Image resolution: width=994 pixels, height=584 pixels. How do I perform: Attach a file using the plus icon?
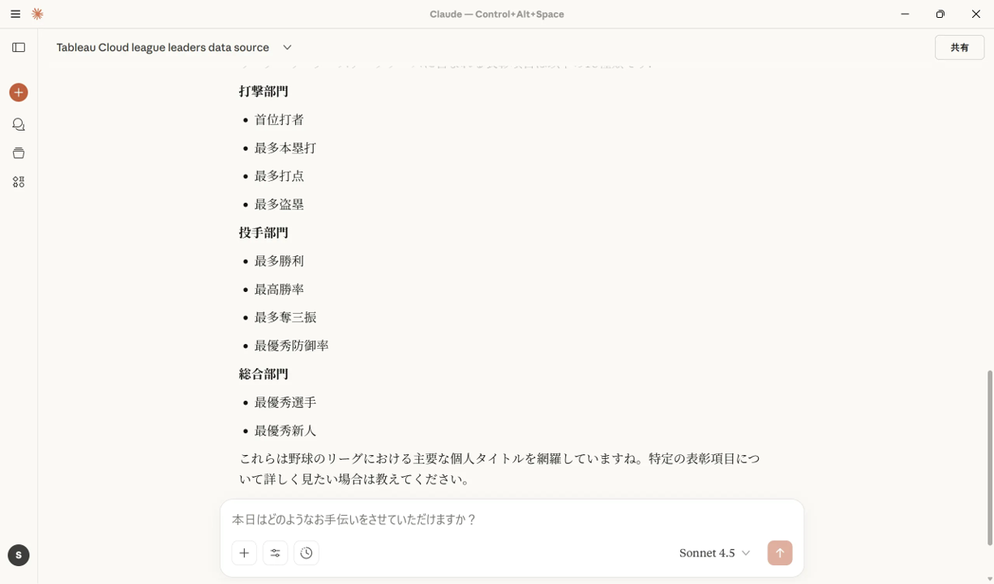(x=244, y=552)
